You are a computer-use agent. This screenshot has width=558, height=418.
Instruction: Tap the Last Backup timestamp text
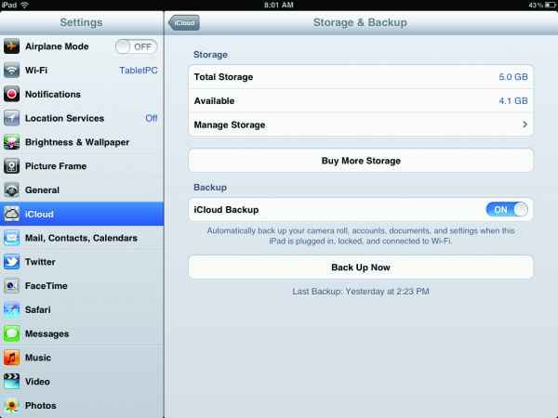361,292
